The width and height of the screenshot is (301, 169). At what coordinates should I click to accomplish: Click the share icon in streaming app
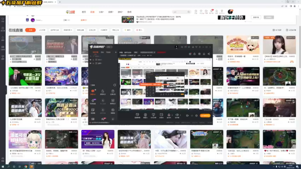[209, 54]
